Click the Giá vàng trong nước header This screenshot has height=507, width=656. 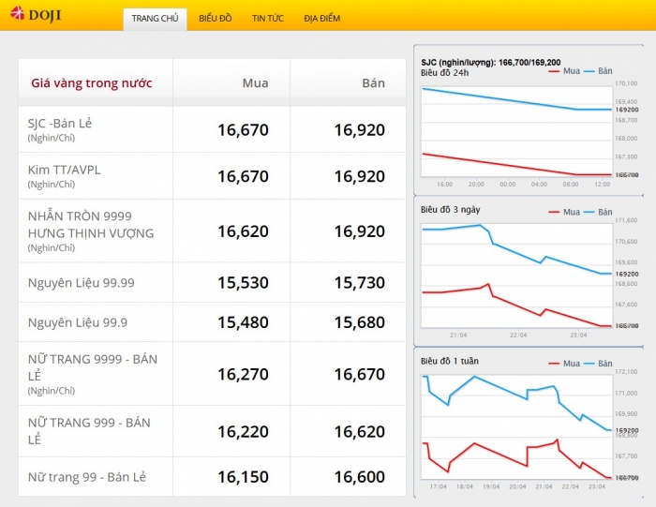[x=91, y=83]
